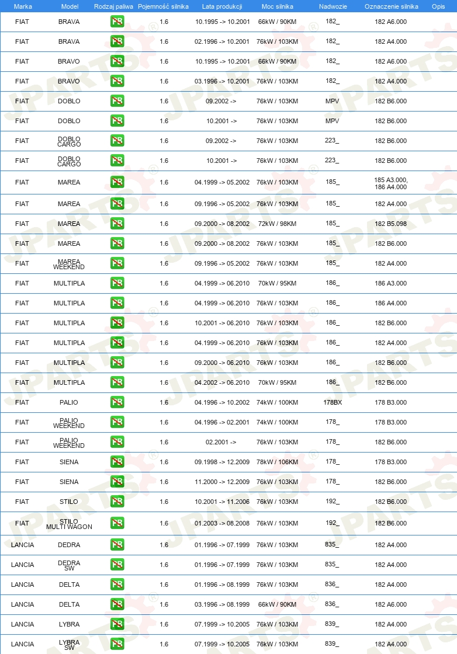Screen dimensions: 457x654
Task: Click production years 03.1996 -> 10.2001
Action: click(x=222, y=81)
